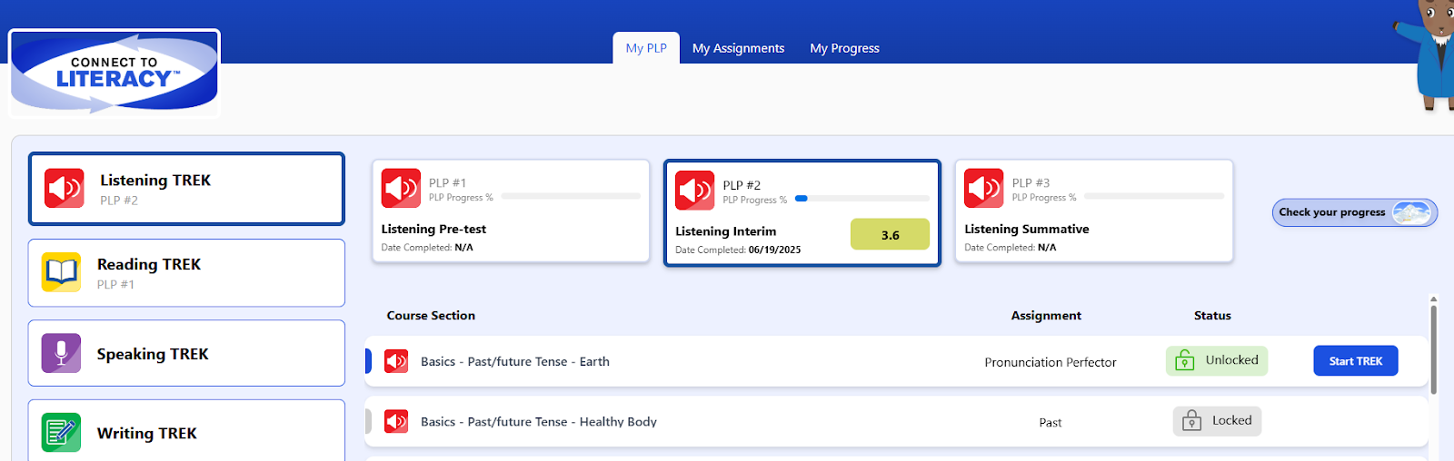The image size is (1454, 461).
Task: Start TREK for Past/future Tense Earth
Action: tap(1356, 361)
